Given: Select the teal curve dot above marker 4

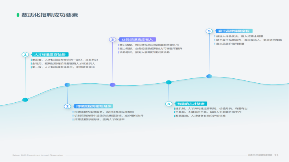Looking at the screenshot, I should coord(169,82).
